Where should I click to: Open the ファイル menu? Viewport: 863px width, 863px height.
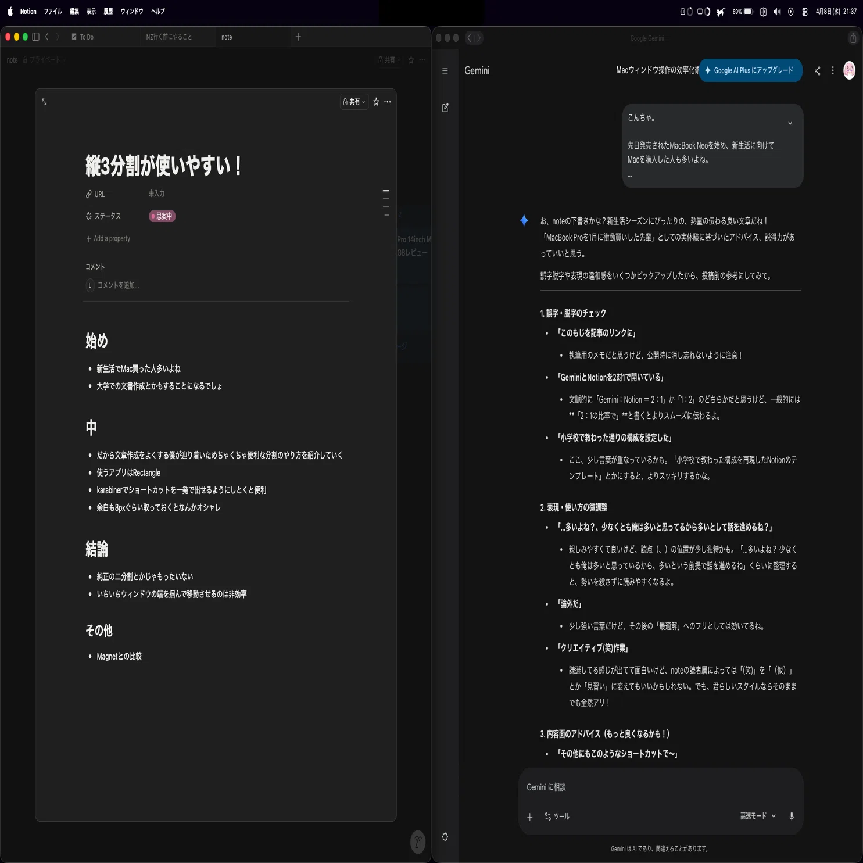[x=53, y=11]
